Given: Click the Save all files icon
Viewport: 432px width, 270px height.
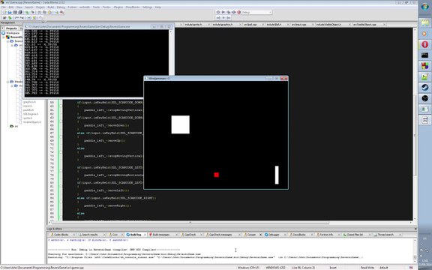Looking at the screenshot, I should pyautogui.click(x=20, y=13).
